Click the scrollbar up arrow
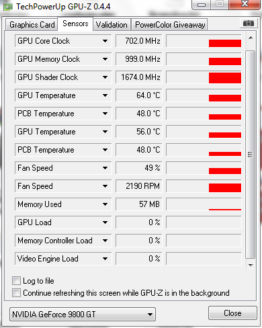This screenshot has height=328, width=262. (x=251, y=38)
